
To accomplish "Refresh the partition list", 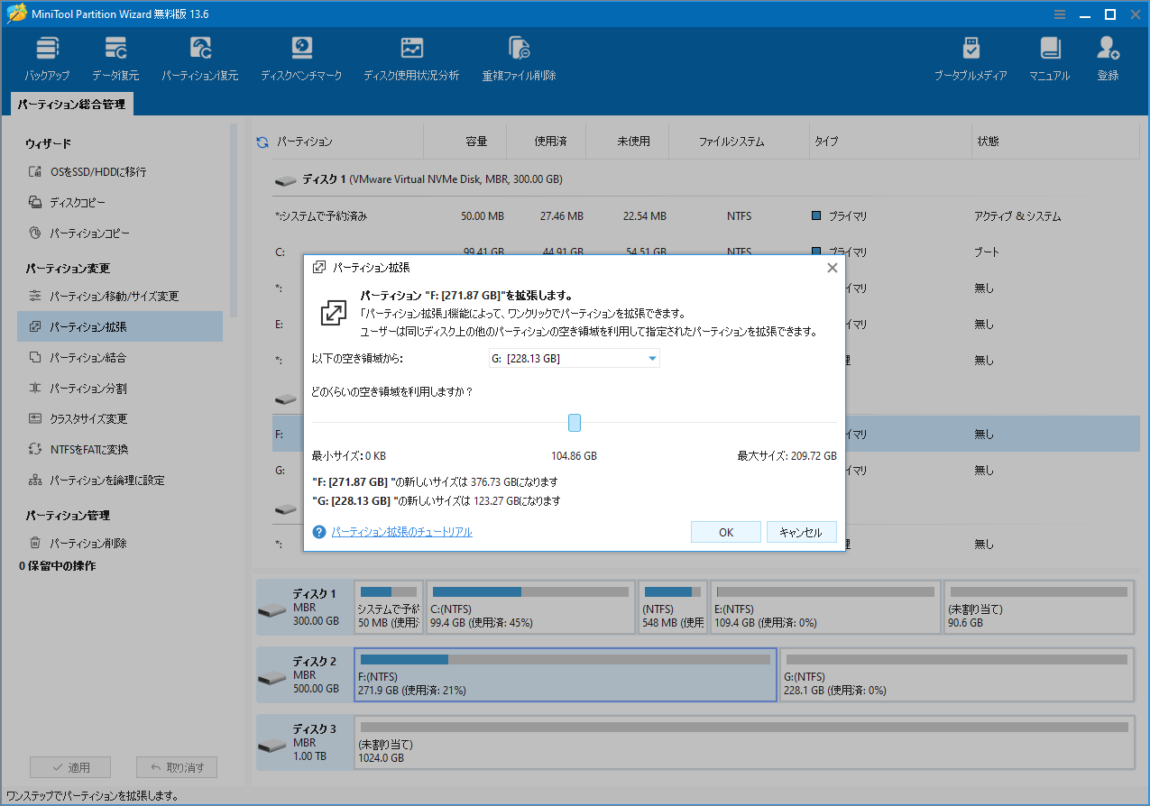I will (x=262, y=140).
